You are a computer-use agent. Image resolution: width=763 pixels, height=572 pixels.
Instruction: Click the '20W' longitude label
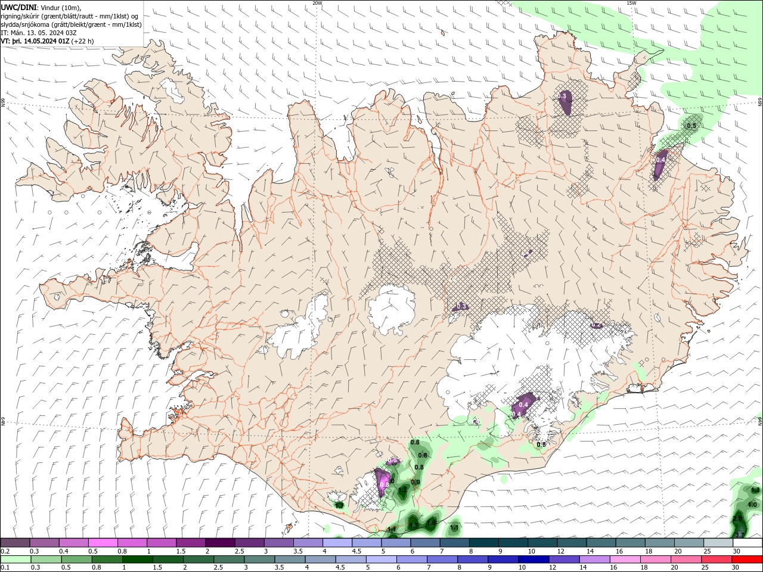pyautogui.click(x=317, y=3)
